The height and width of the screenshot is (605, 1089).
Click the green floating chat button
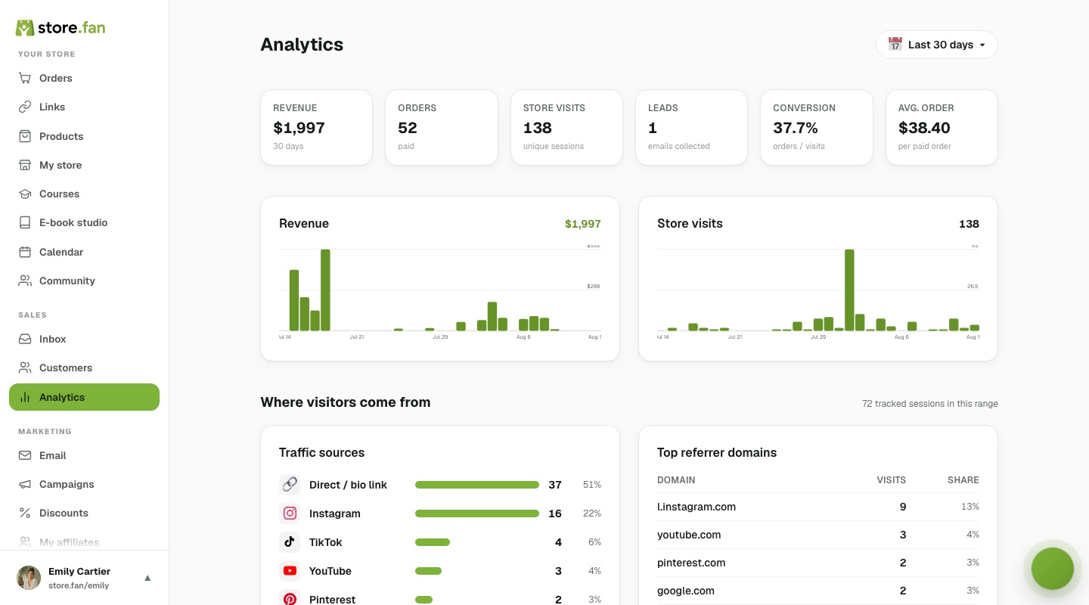click(x=1053, y=569)
